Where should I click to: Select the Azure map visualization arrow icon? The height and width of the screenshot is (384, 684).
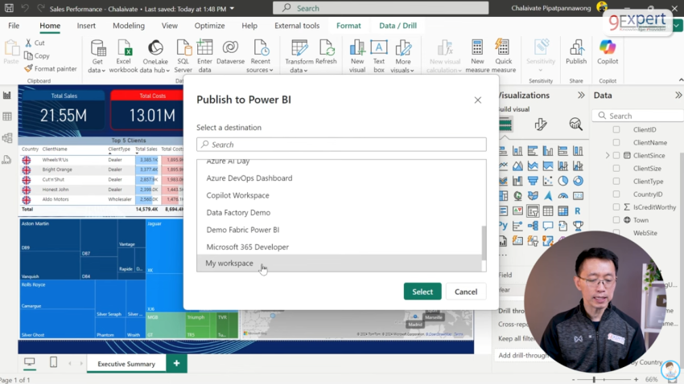(x=548, y=196)
